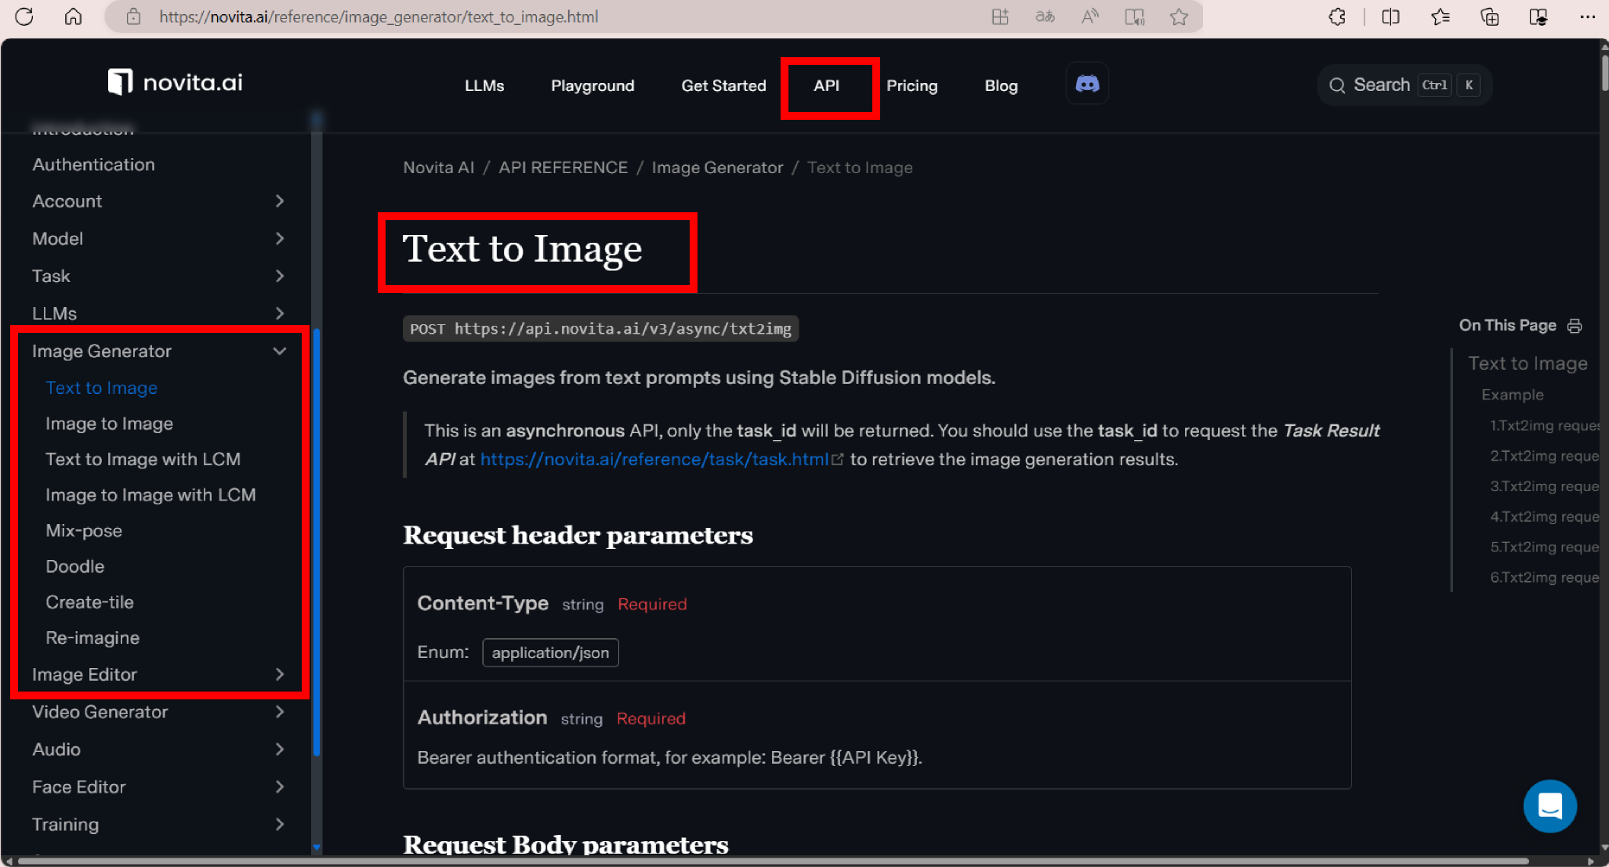Add page to favorites star
The height and width of the screenshot is (867, 1609).
1179,16
